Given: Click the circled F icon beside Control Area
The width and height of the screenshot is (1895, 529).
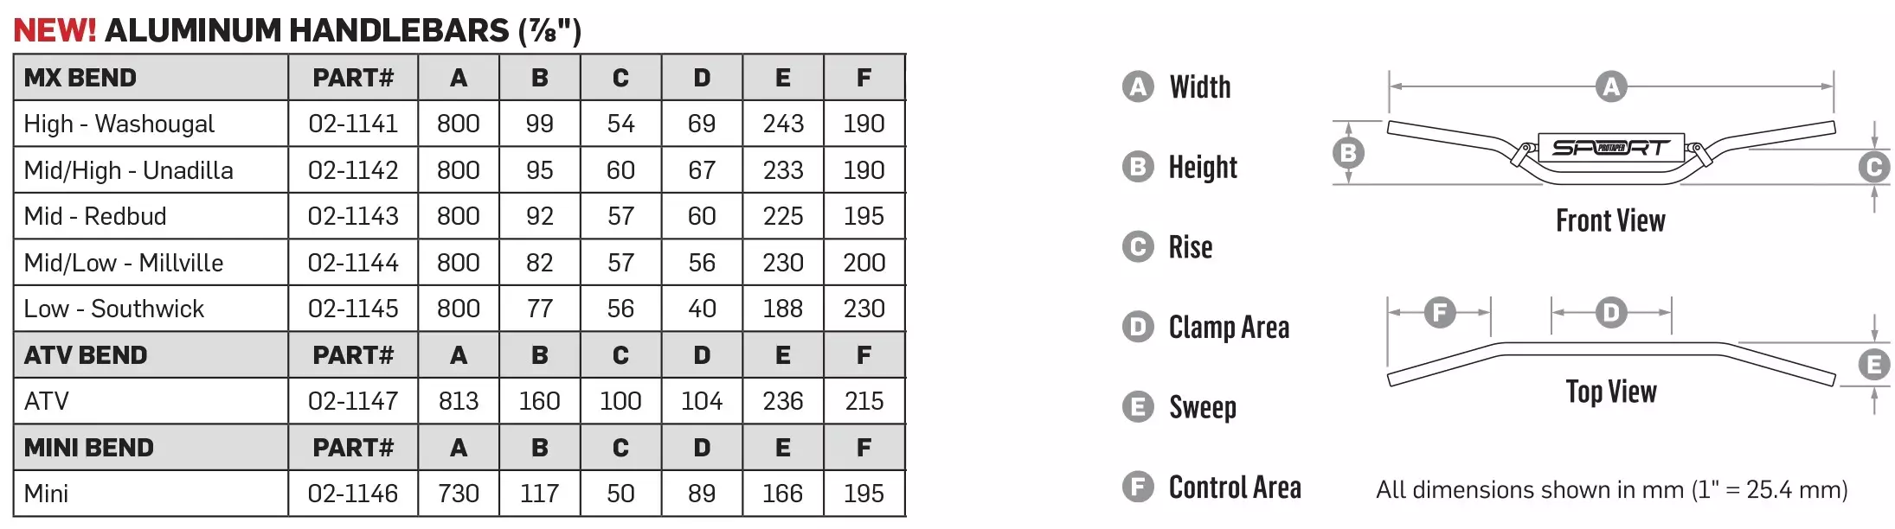Looking at the screenshot, I should (1138, 487).
